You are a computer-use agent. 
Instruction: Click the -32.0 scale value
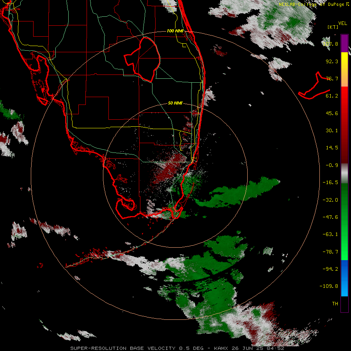pos(330,200)
